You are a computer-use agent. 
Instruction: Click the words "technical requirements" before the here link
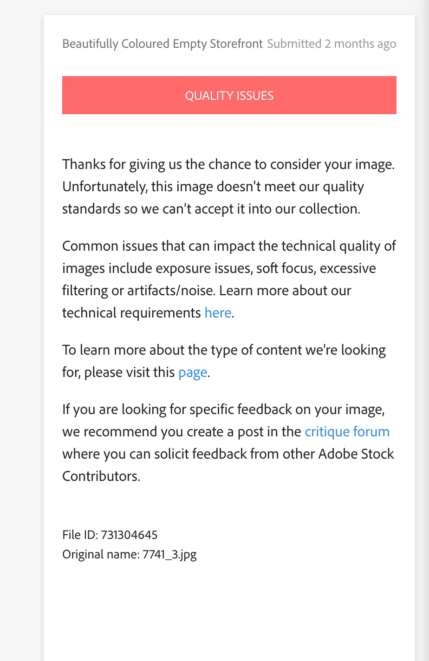click(x=131, y=313)
